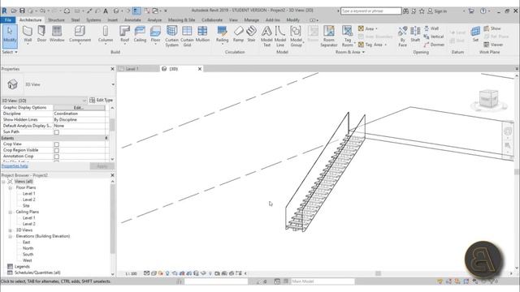Activate the Floor tool

click(x=155, y=34)
